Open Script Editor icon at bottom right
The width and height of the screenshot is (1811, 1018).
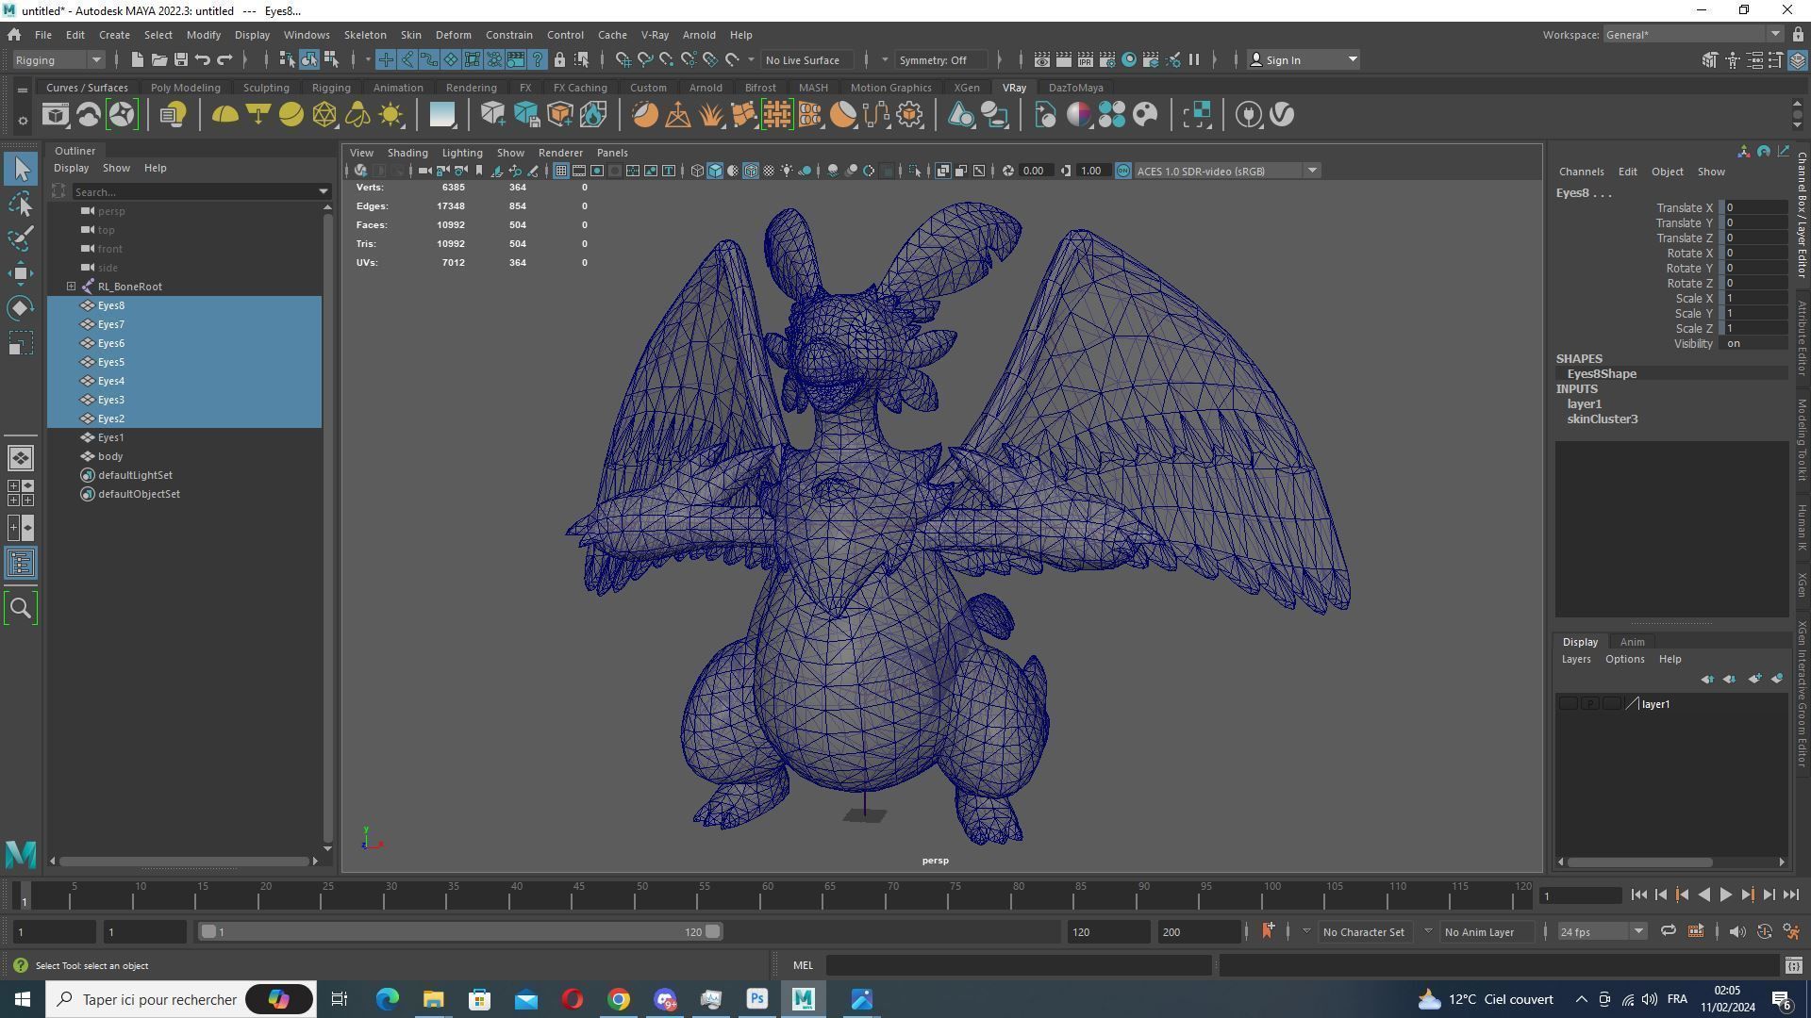1793,965
